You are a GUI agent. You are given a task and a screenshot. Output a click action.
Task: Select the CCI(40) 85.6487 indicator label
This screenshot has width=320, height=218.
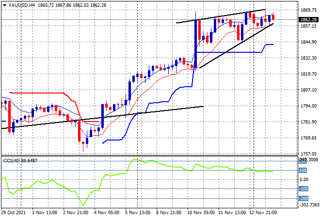20,161
